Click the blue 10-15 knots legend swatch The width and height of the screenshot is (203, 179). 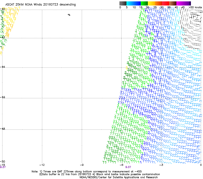coord(137,3)
